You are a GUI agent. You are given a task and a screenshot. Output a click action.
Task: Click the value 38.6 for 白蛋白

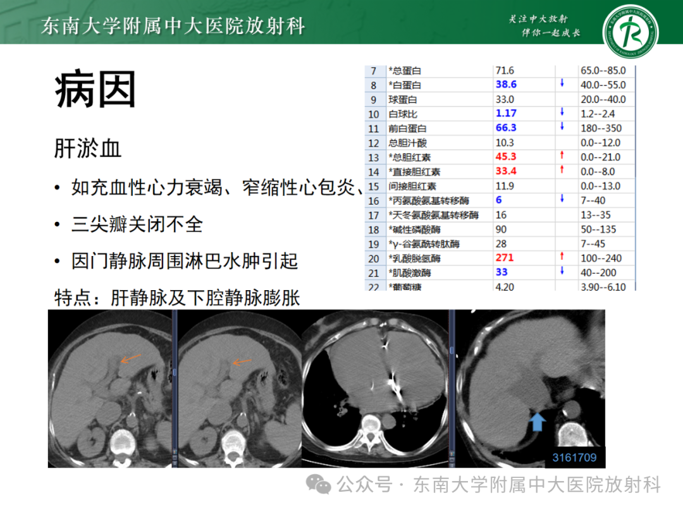pyautogui.click(x=506, y=85)
